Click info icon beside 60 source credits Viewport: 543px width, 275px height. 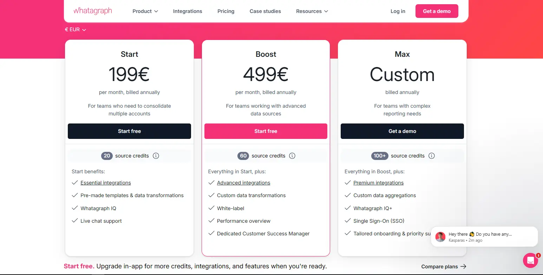coord(292,156)
